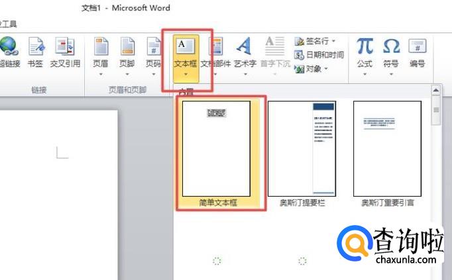Click the Date and Time button
This screenshot has width=452, height=280.
coord(319,54)
